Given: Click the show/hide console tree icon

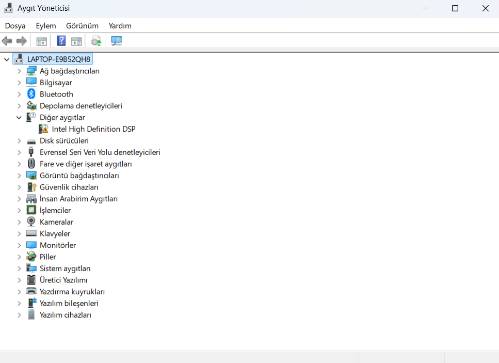Looking at the screenshot, I should pos(42,41).
